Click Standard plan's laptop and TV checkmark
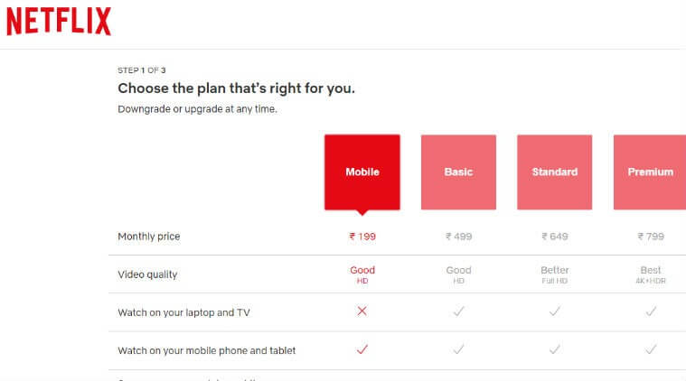The image size is (686, 381). 555,311
